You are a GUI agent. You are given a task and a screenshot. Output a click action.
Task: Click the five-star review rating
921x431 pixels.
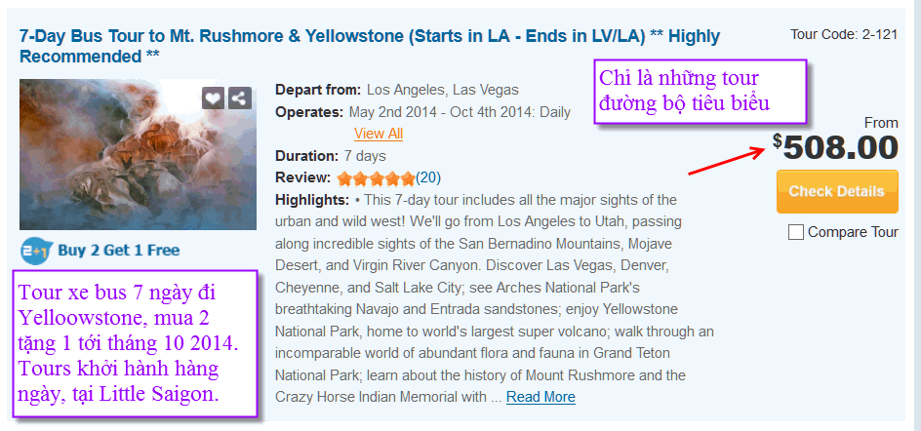click(x=376, y=177)
